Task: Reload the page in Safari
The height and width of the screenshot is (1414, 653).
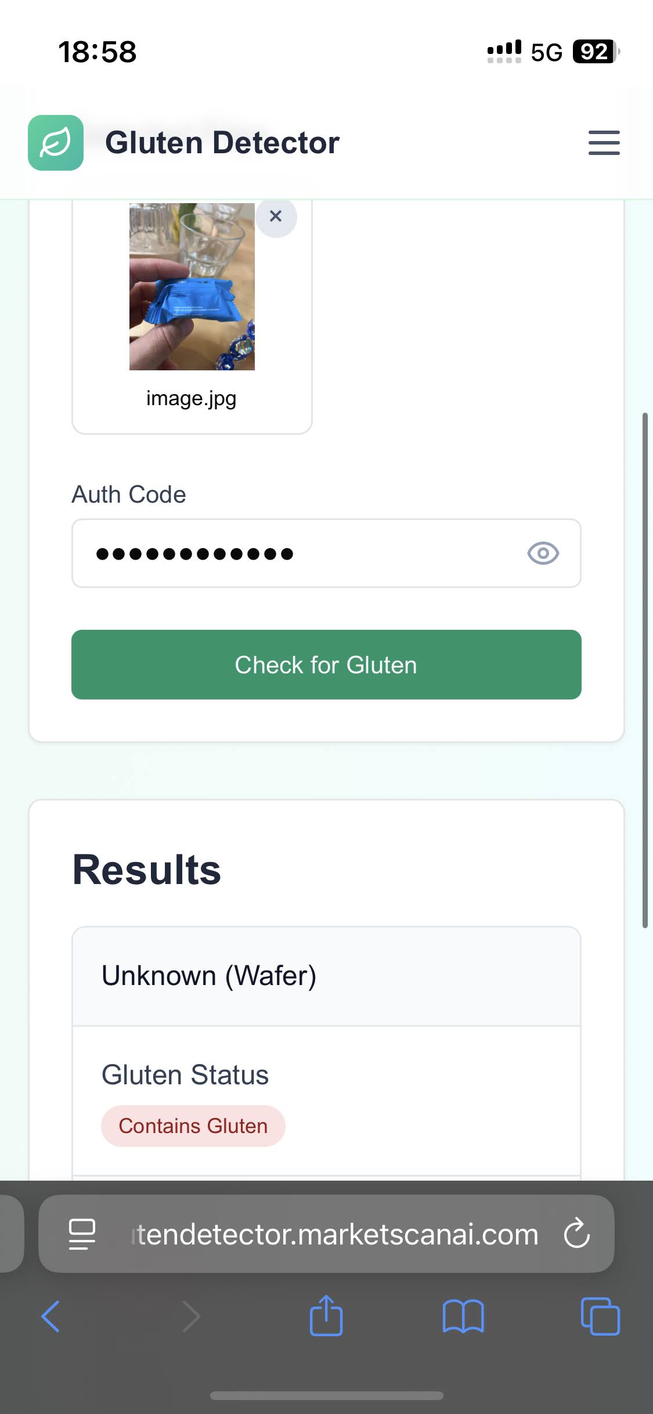Action: (x=577, y=1234)
